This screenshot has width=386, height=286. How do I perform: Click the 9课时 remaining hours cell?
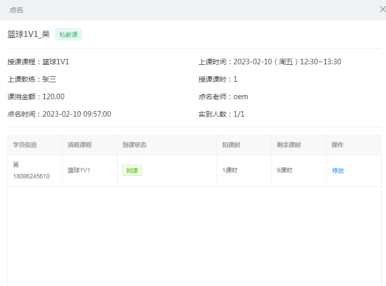[x=284, y=170]
